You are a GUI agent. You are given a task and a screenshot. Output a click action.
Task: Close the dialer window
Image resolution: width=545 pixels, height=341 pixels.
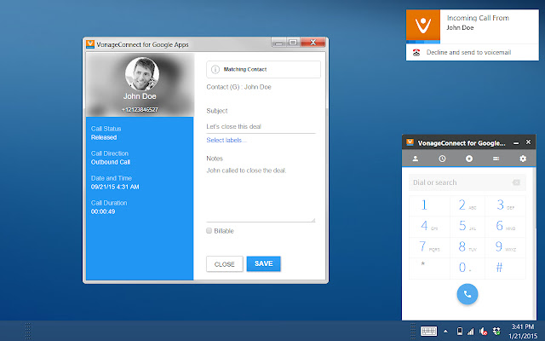[x=528, y=142]
